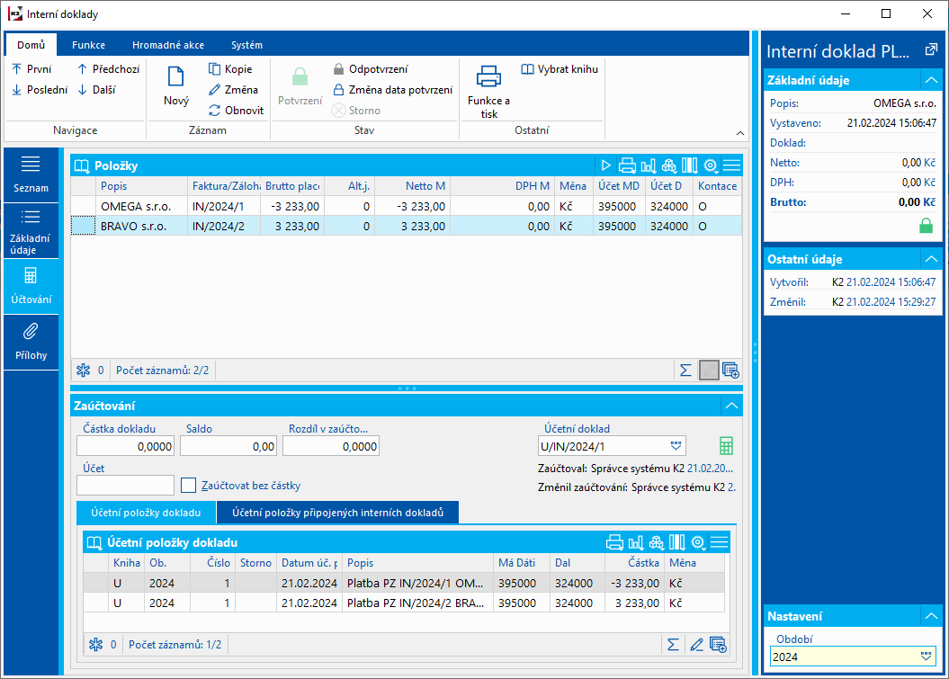949x679 pixels.
Task: Click the sum icon in Položky footer
Action: (x=685, y=370)
